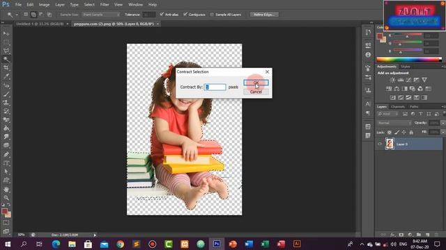
Task: Show hidden system tray icons
Action: 362,244
